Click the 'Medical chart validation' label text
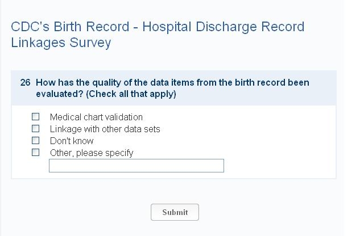364x236 pixels. (x=96, y=117)
